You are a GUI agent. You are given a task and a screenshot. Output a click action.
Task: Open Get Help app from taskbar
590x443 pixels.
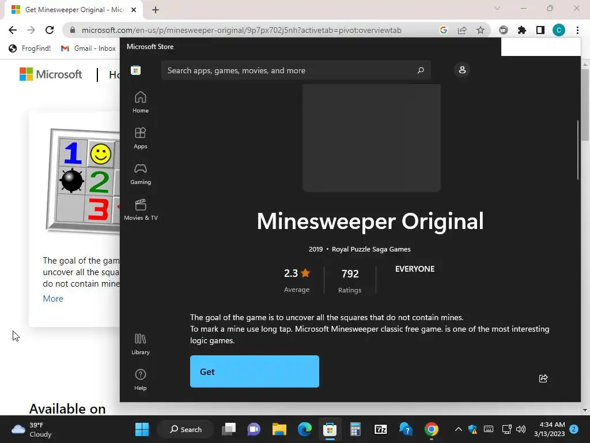tap(406, 429)
